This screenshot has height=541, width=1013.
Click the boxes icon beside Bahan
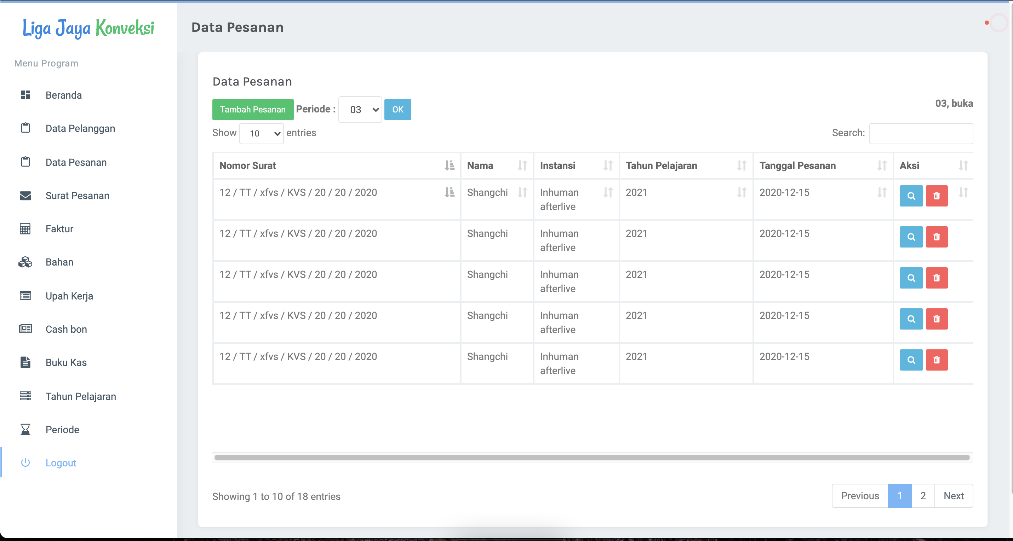tap(25, 262)
